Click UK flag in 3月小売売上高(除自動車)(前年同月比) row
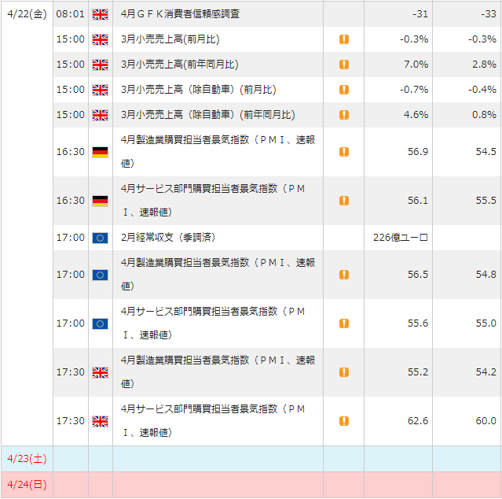This screenshot has height=499, width=502. (101, 115)
